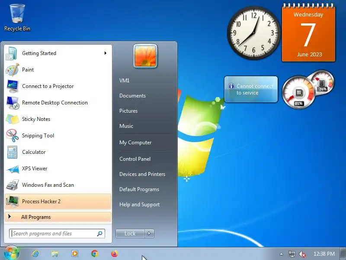Screen dimensions: 346x260
Task: Open Firefox from the taskbar
Action: point(114,253)
